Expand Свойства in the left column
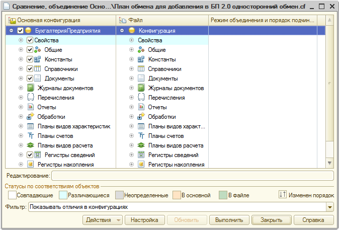 pos(21,40)
